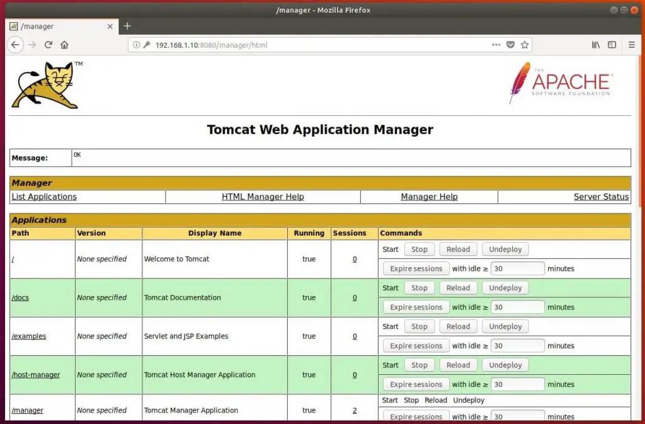Open the /manager path link
This screenshot has height=424, width=645.
[x=28, y=410]
